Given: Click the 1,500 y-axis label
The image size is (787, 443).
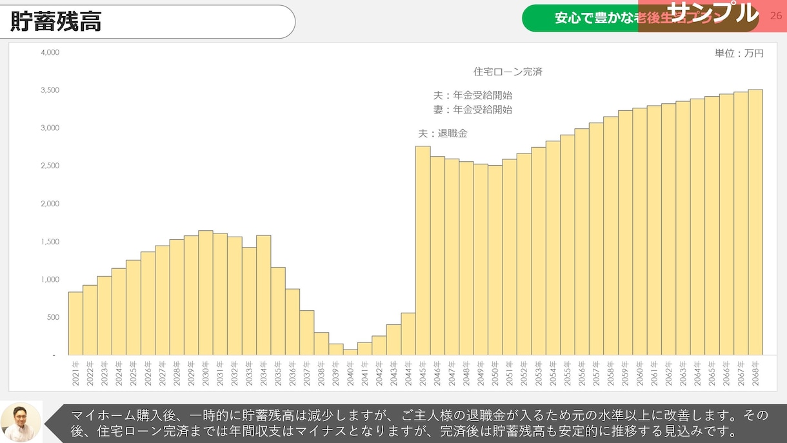Looking at the screenshot, I should pos(50,242).
